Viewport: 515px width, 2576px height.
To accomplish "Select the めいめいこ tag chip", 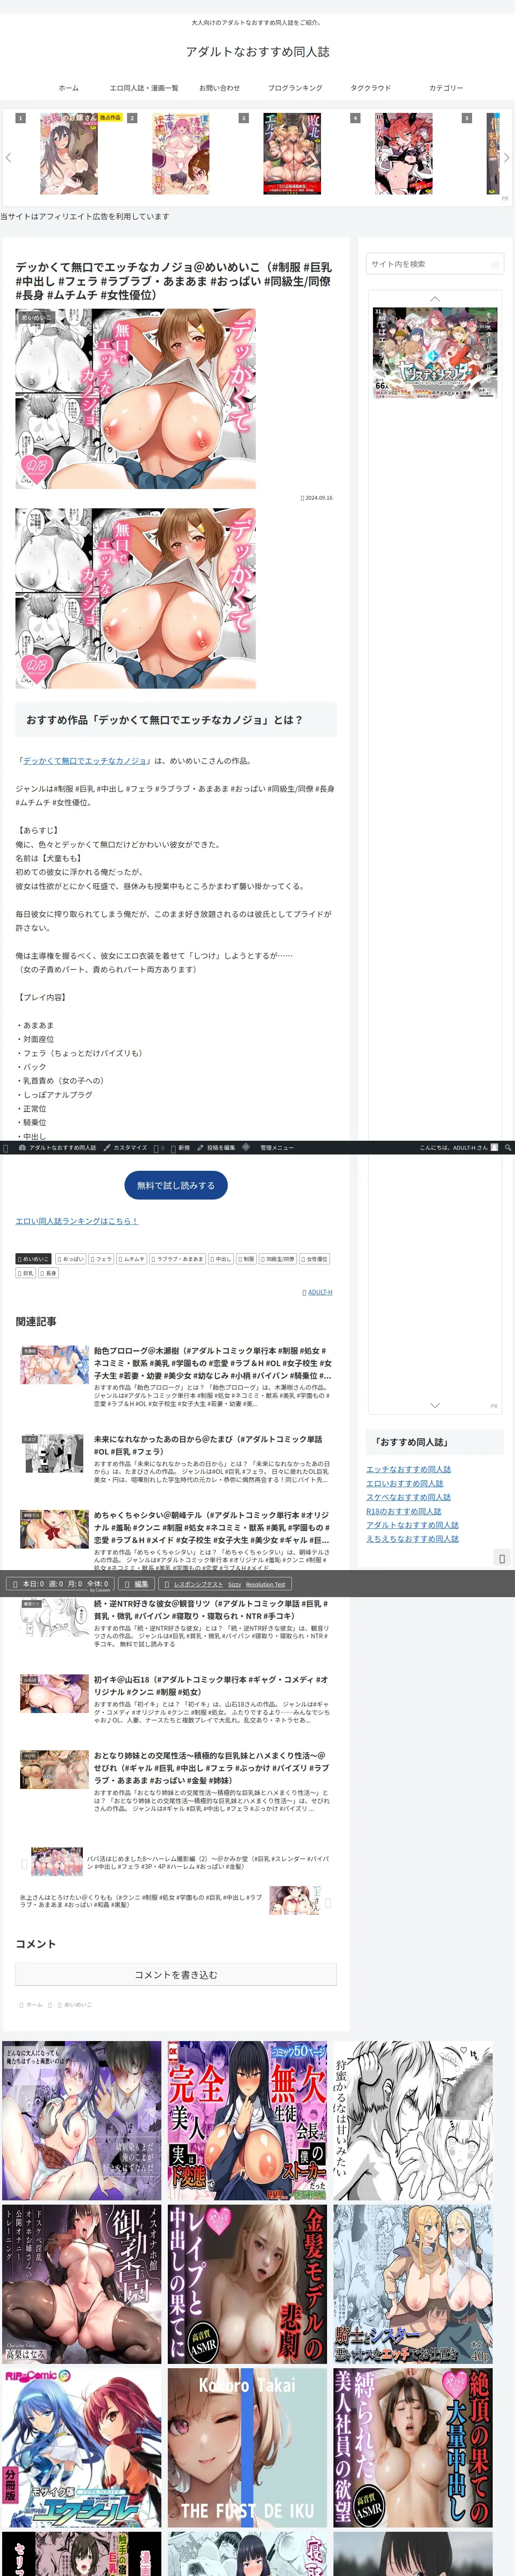I will [34, 1259].
